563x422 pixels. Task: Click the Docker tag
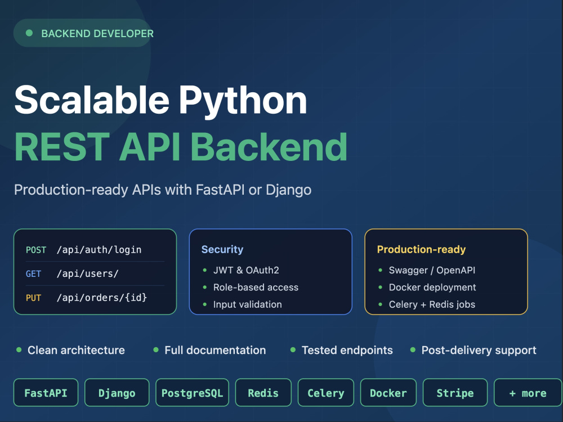pos(388,393)
